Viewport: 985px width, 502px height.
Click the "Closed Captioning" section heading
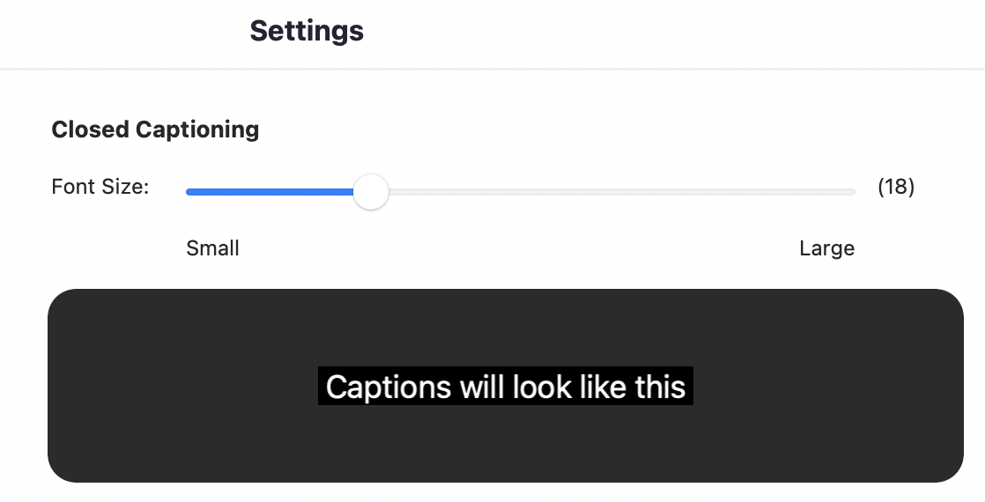pyautogui.click(x=155, y=129)
